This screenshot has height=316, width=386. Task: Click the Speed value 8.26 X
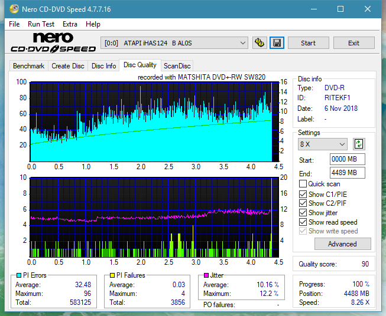click(360, 302)
